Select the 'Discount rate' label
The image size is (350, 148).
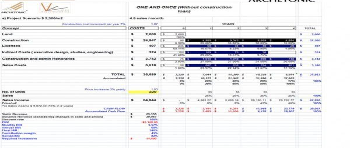(x=12, y=119)
